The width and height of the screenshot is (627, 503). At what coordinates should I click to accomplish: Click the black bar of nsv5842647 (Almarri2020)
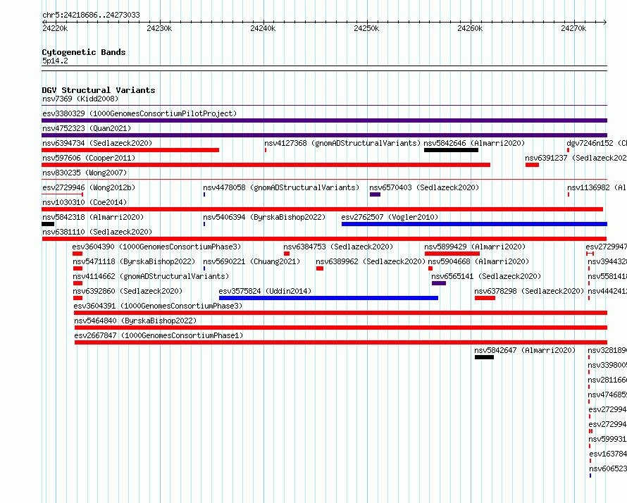(x=484, y=357)
